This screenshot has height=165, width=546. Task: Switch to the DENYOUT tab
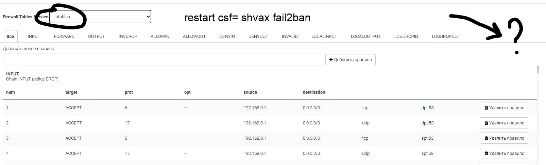click(x=258, y=37)
